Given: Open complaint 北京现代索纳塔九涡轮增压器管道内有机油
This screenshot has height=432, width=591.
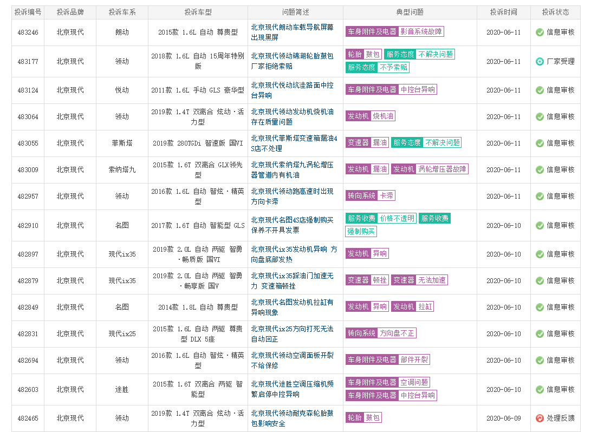Looking at the screenshot, I should coord(292,170).
